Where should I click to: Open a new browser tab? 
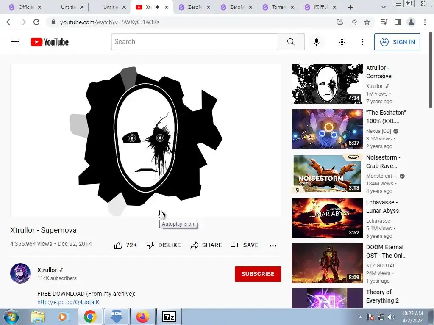click(351, 7)
